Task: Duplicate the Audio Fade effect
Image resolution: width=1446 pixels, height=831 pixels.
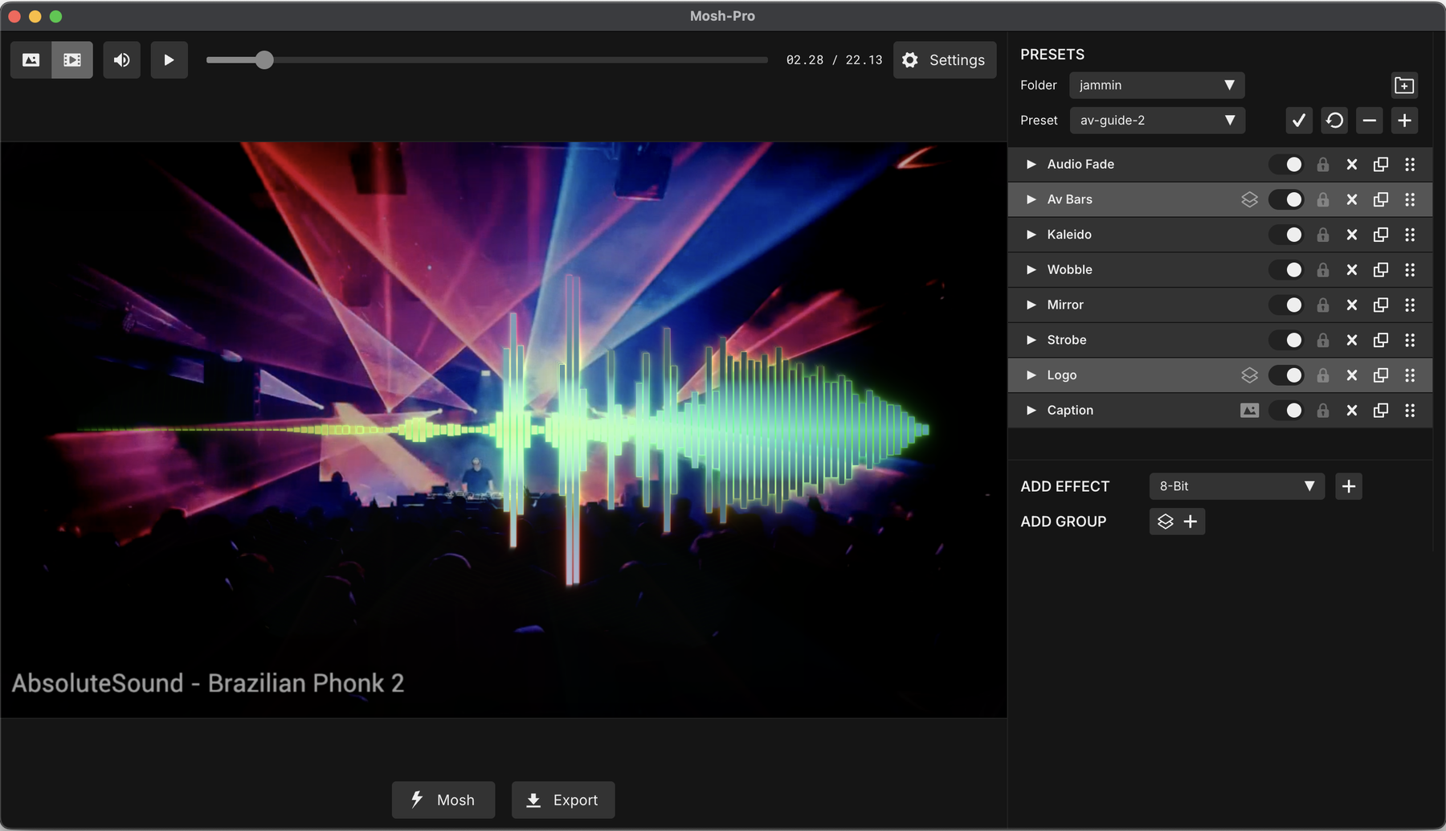Action: [1381, 164]
